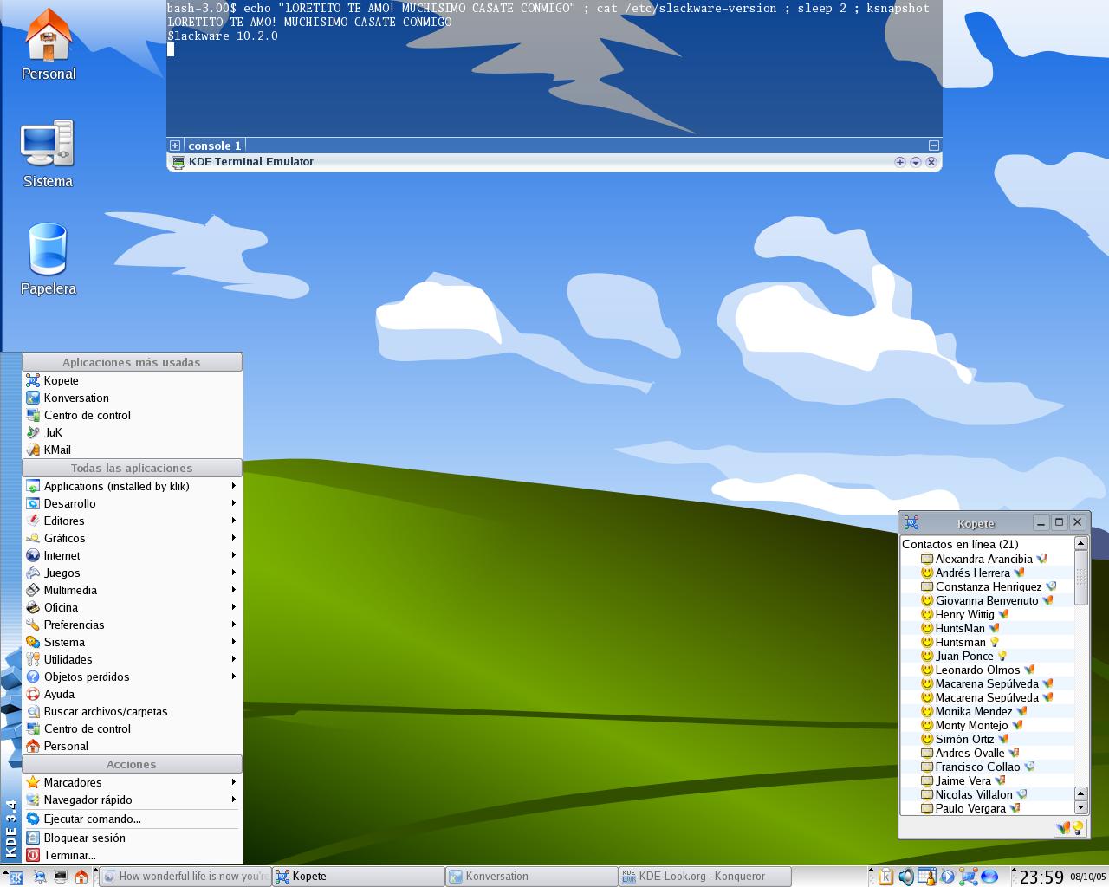Click the home folder icon in panel
The height and width of the screenshot is (887, 1109).
coord(81,877)
